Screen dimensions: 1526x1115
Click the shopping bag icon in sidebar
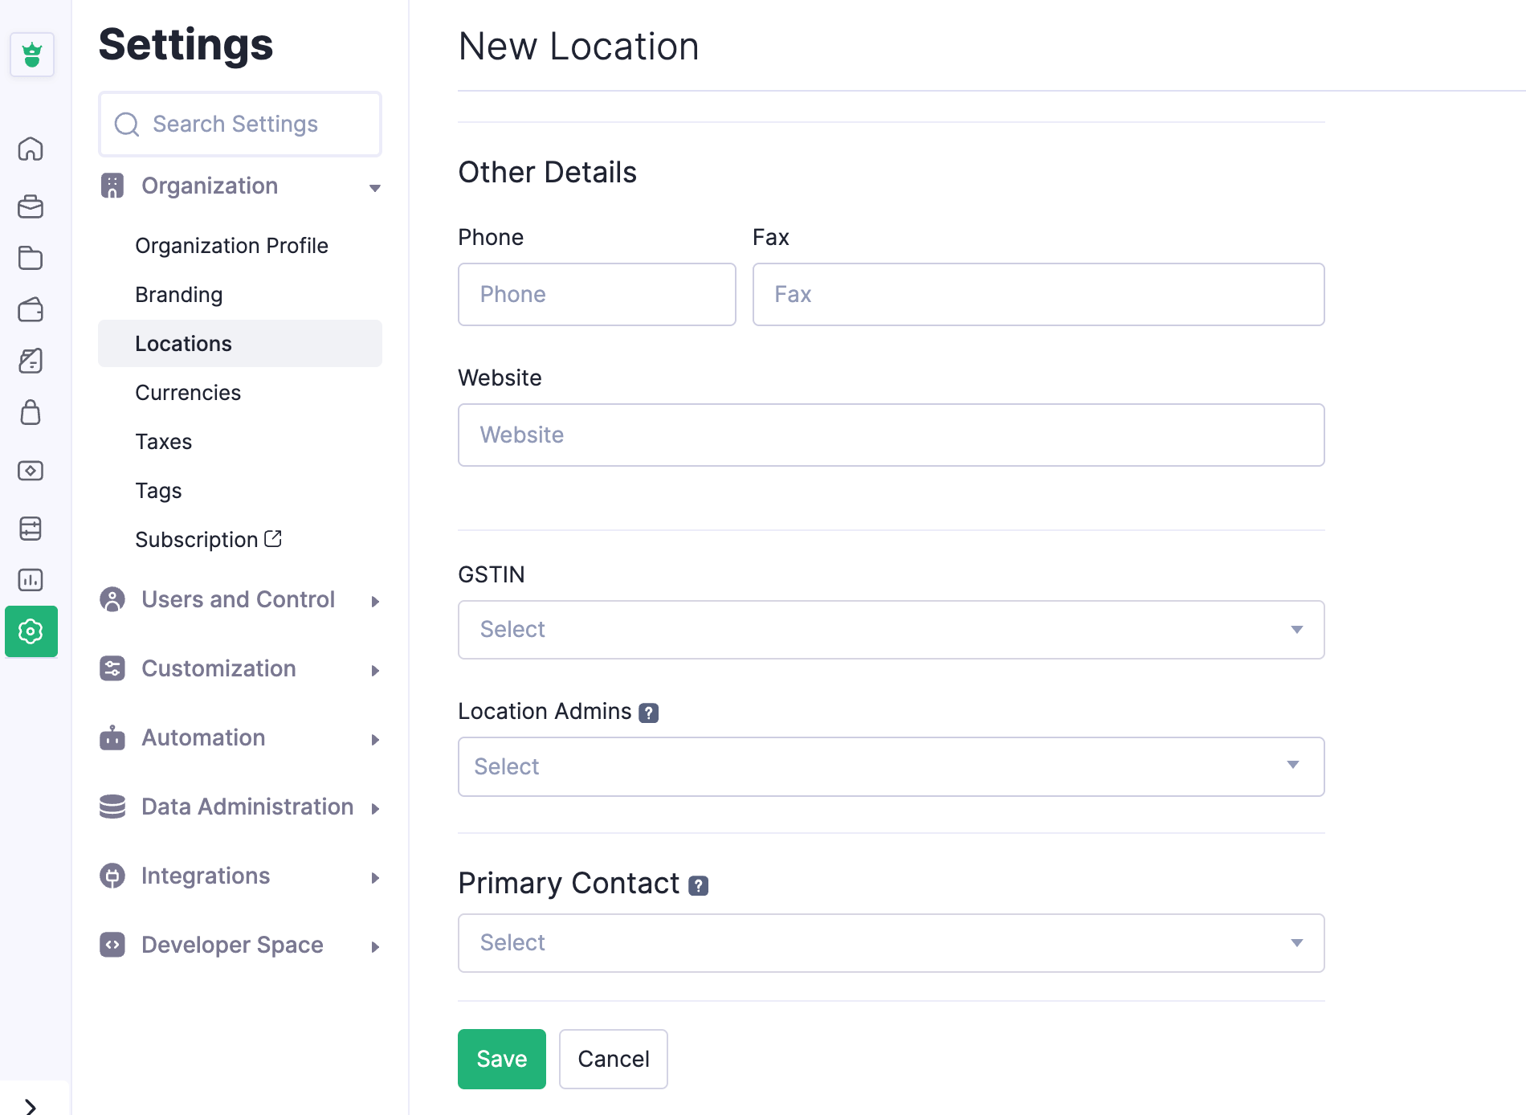pyautogui.click(x=31, y=413)
